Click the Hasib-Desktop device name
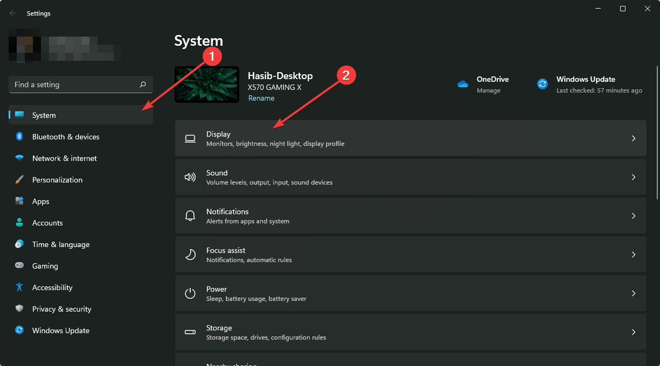 (x=280, y=76)
